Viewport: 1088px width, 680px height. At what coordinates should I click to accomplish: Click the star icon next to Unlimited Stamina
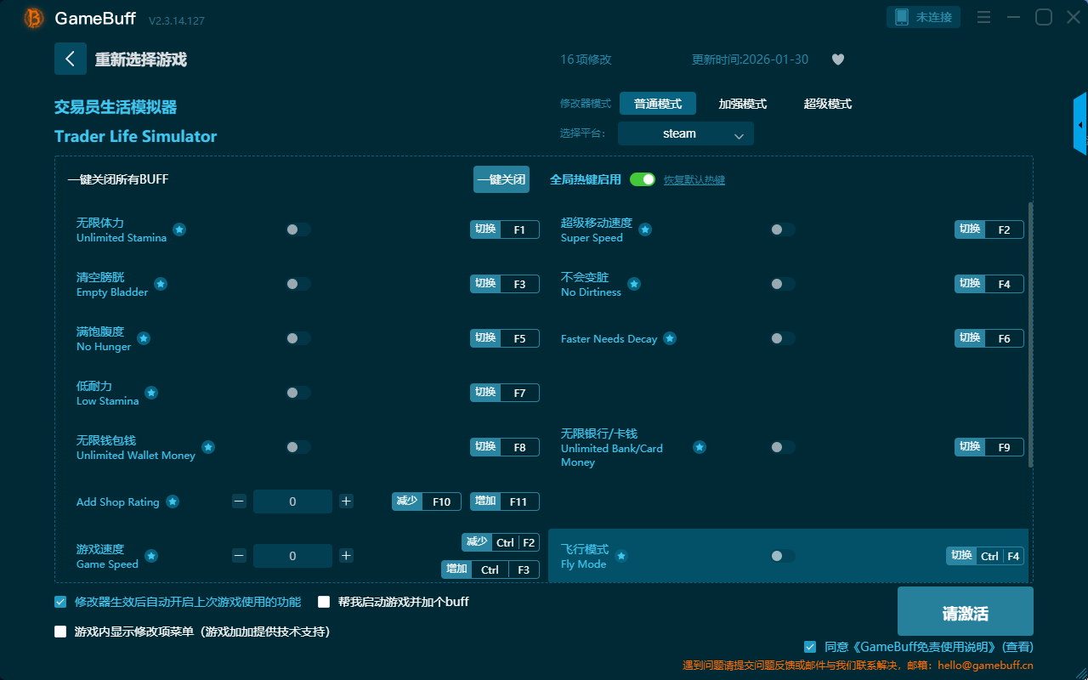(x=179, y=229)
